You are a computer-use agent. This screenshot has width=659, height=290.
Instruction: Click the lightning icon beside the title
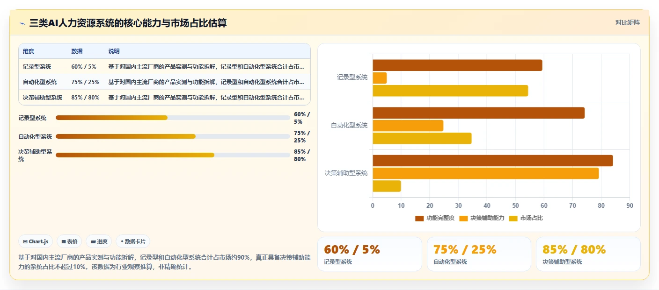tap(22, 23)
